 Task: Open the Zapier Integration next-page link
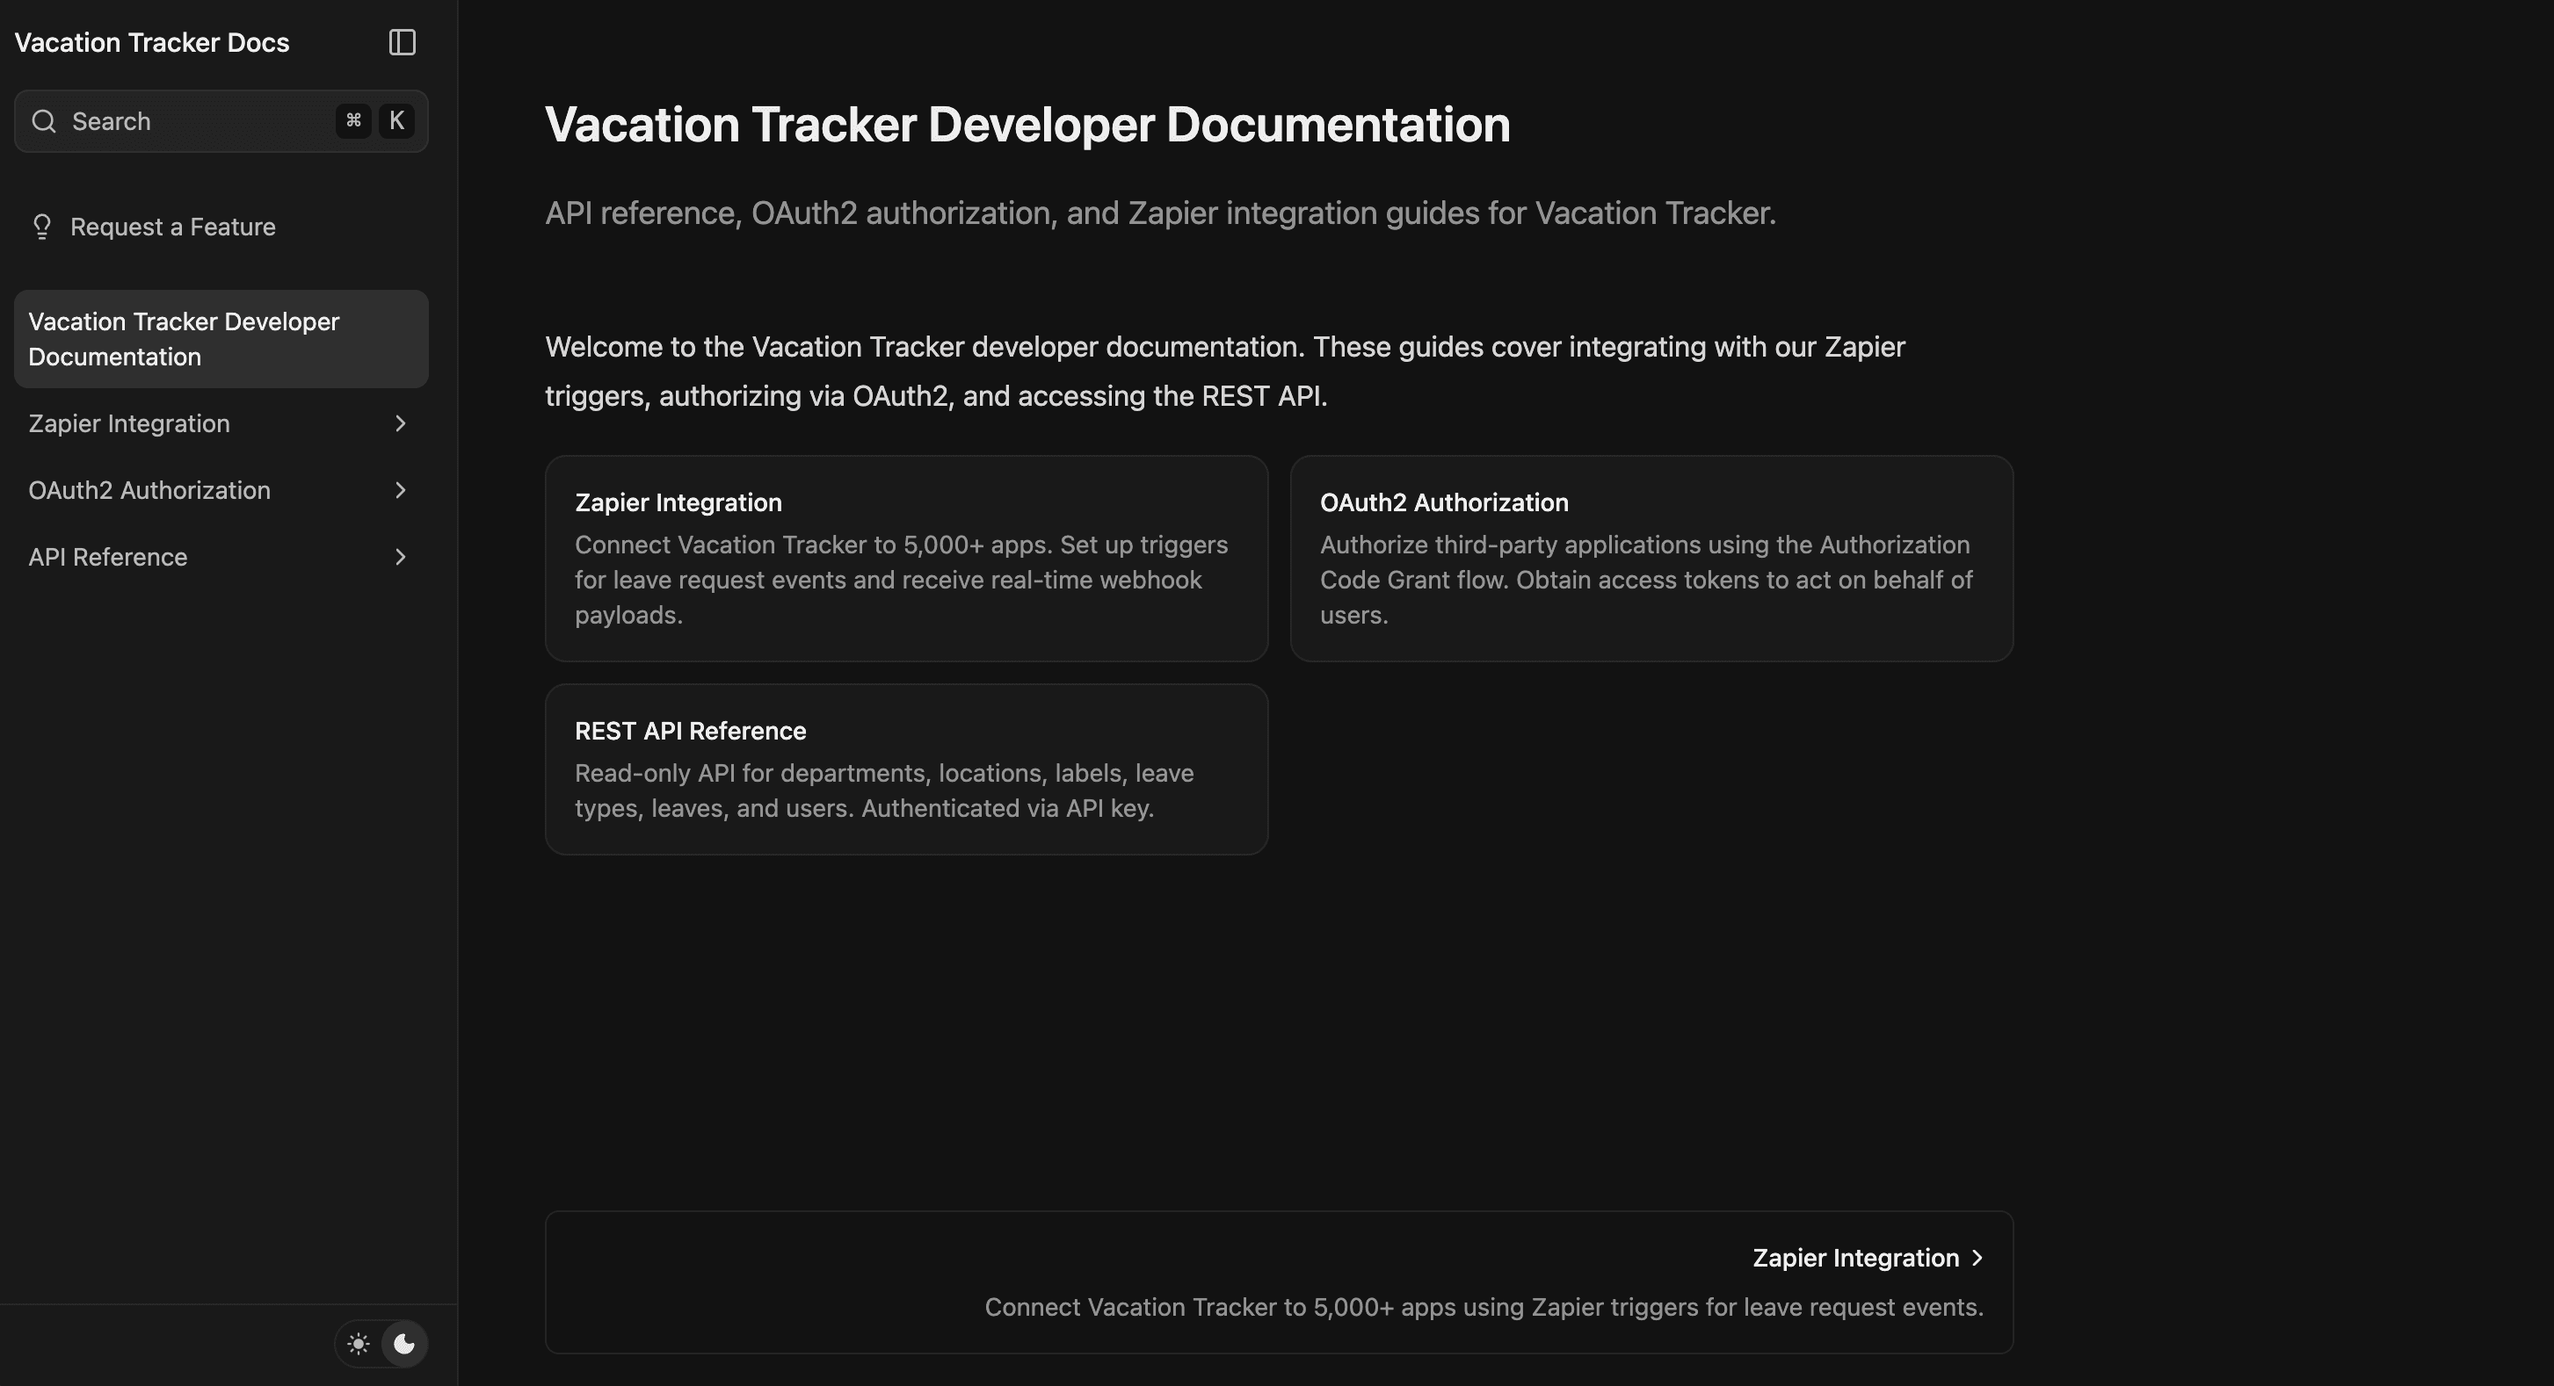pyautogui.click(x=1854, y=1257)
